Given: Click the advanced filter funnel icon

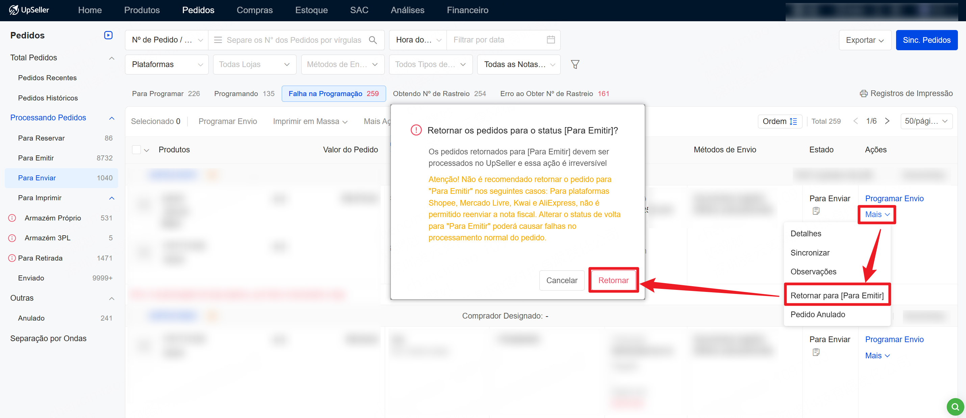Looking at the screenshot, I should coord(575,64).
